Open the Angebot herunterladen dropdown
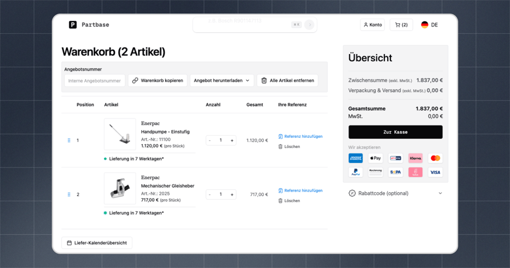510x268 pixels. coord(221,81)
